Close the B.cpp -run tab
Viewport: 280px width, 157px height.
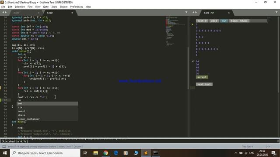229,13
